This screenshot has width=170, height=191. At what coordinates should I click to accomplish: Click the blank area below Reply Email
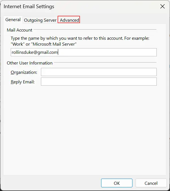pos(85,127)
